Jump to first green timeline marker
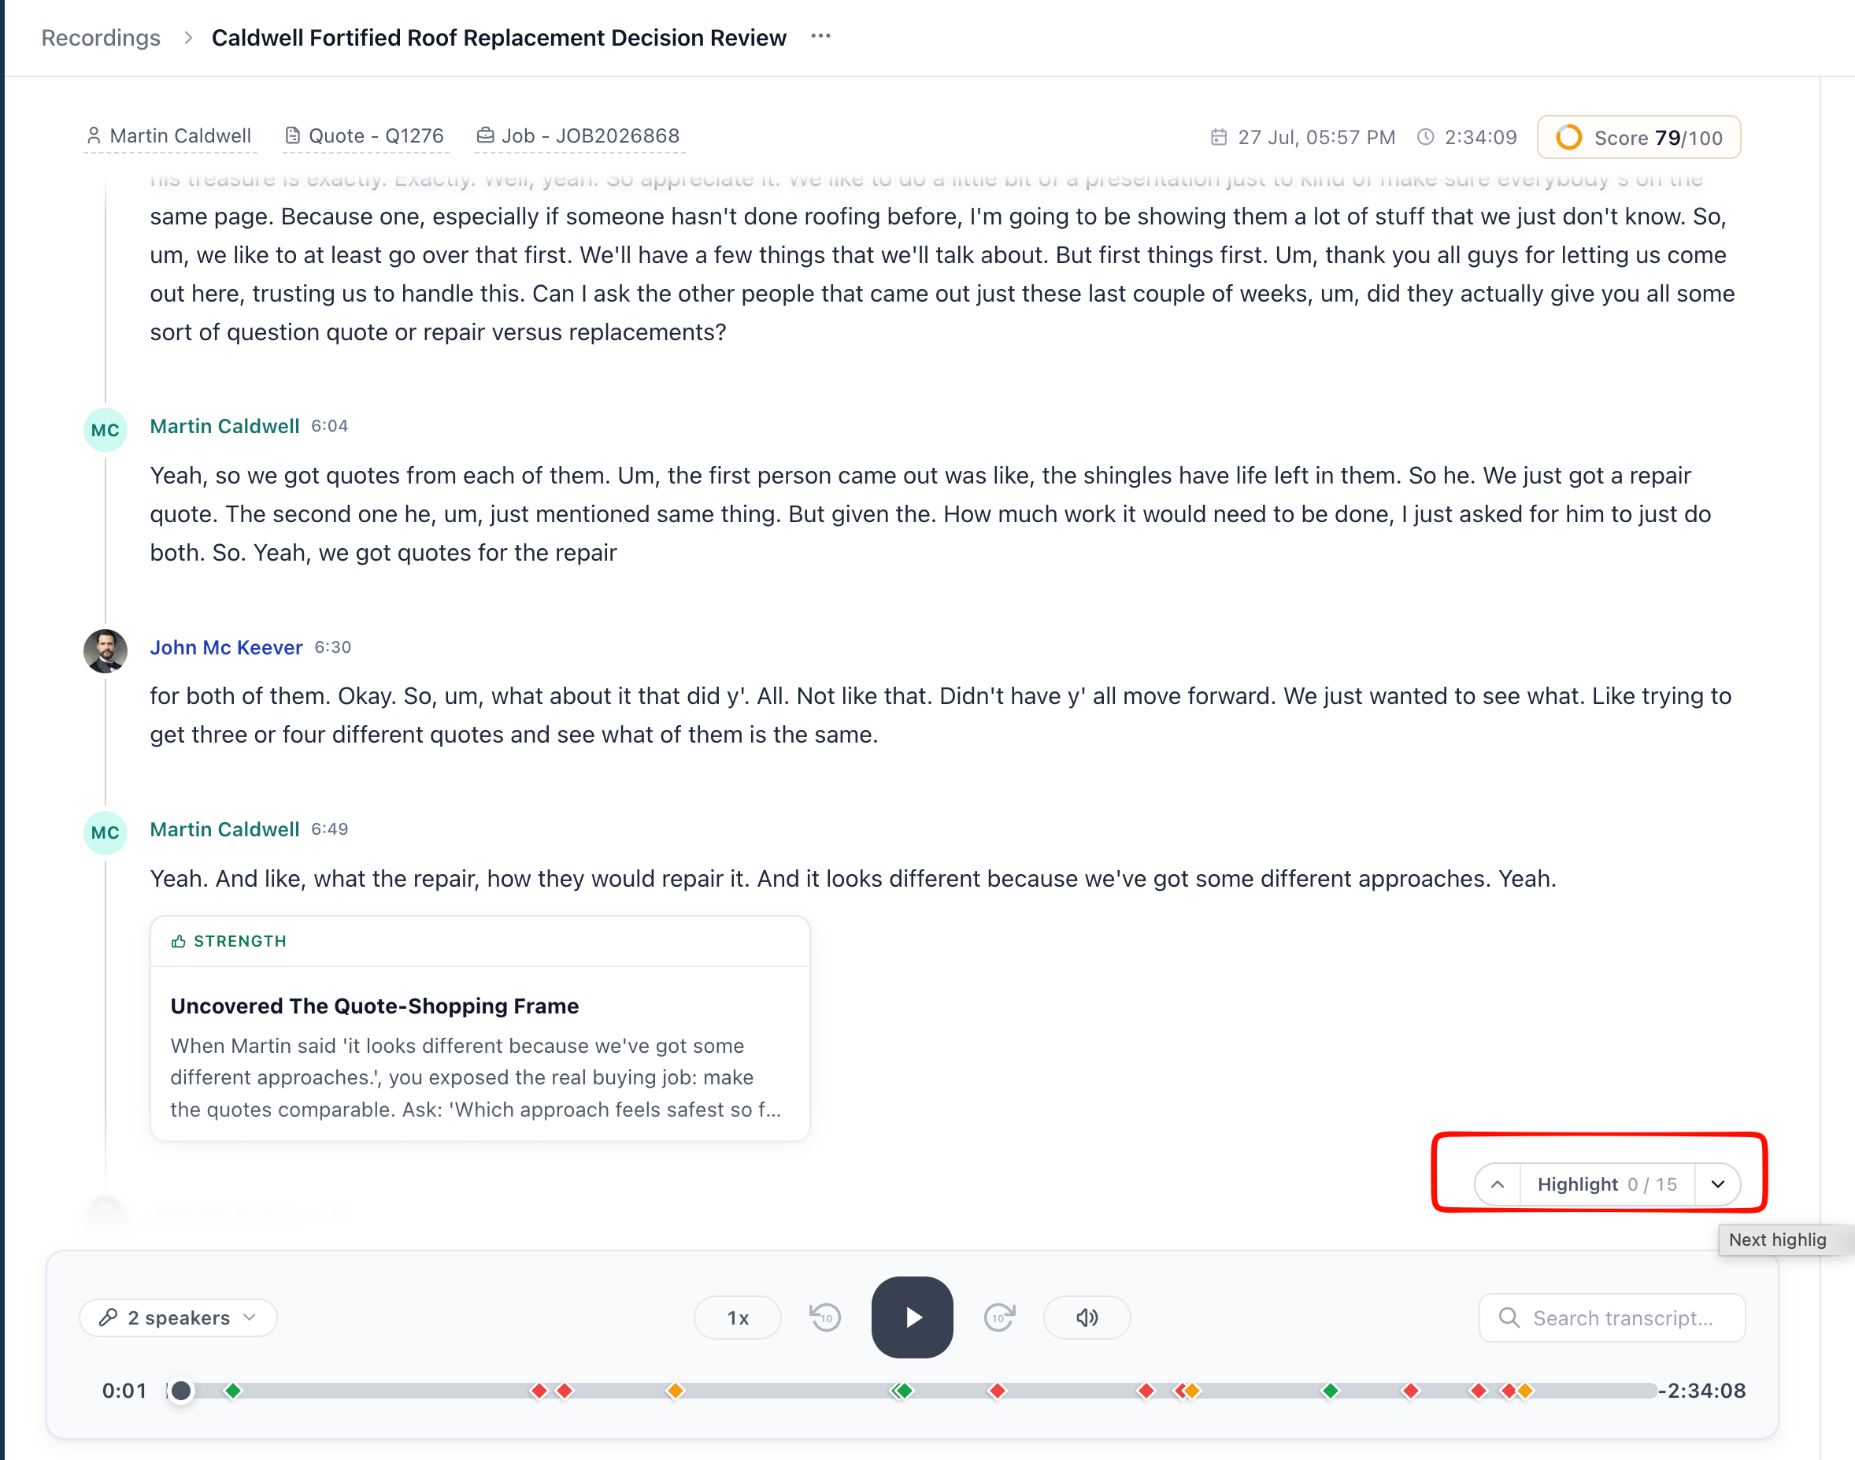Image resolution: width=1855 pixels, height=1460 pixels. point(233,1391)
